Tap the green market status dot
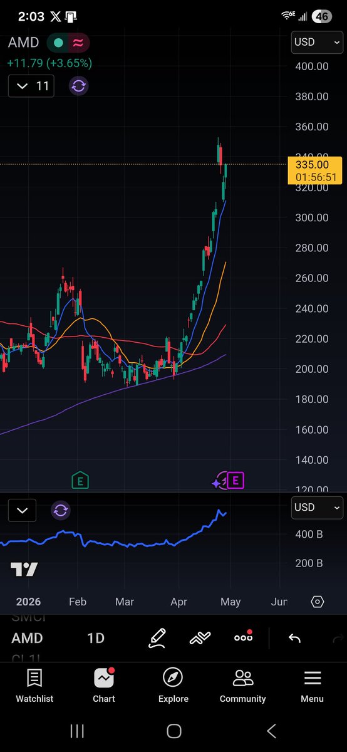The image size is (347, 752). click(58, 43)
